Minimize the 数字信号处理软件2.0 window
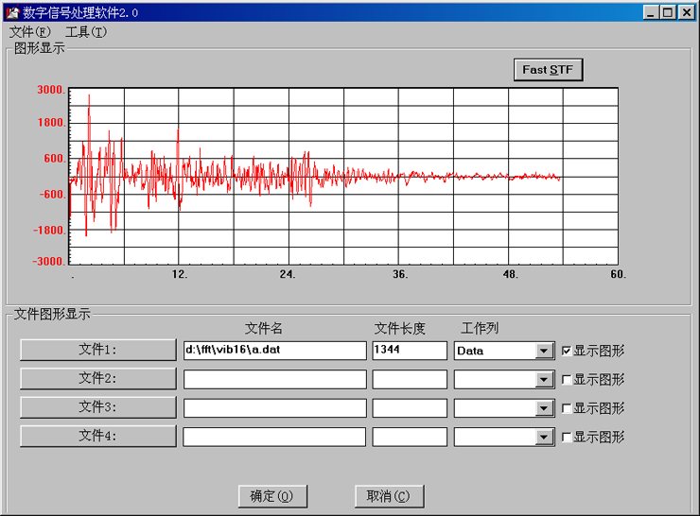This screenshot has height=516, width=700. [x=651, y=12]
